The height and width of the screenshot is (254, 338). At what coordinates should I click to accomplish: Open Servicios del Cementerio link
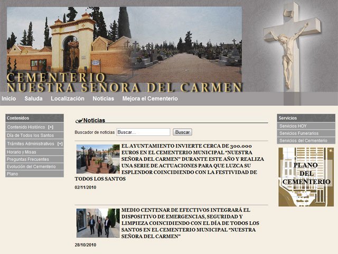click(303, 141)
